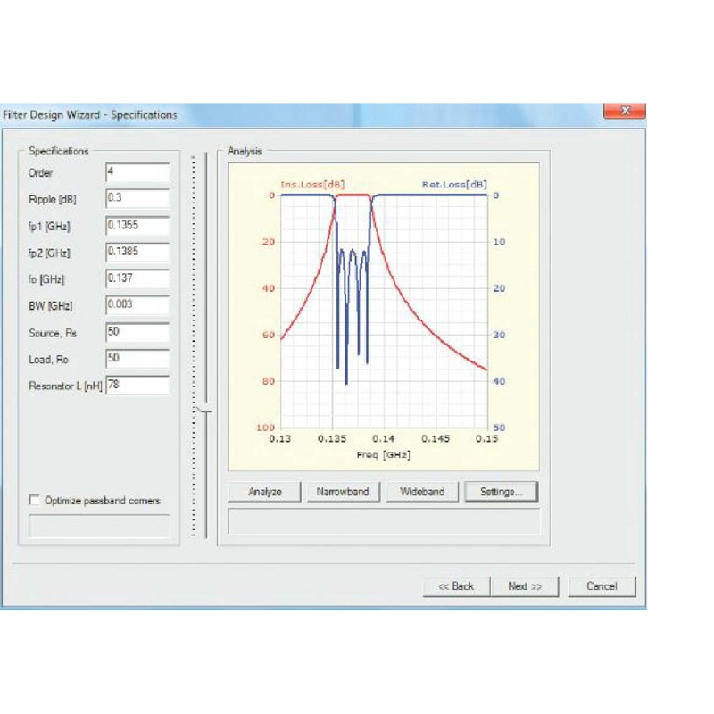Enable Optimize passband corners checkbox

pos(35,500)
